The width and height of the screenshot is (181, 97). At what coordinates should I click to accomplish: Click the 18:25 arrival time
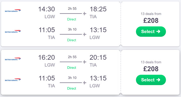(98, 9)
